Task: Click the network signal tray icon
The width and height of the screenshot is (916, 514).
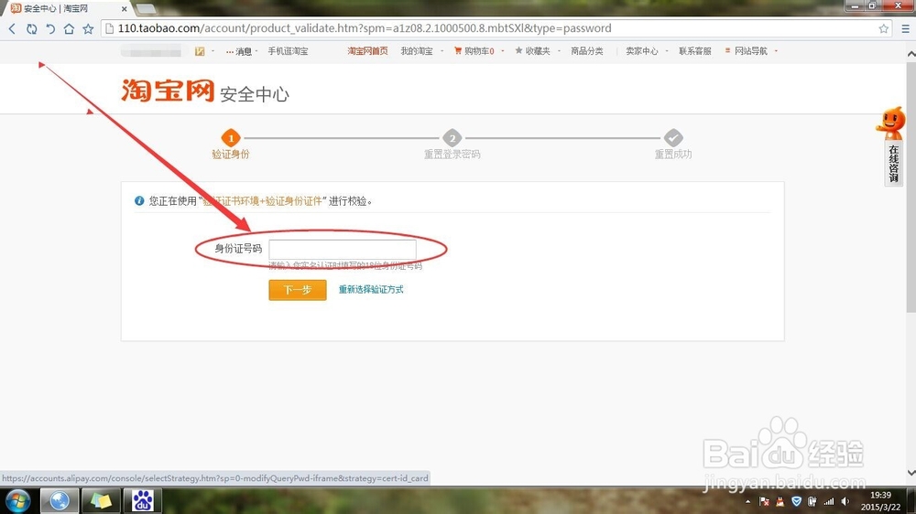Action: click(x=828, y=501)
